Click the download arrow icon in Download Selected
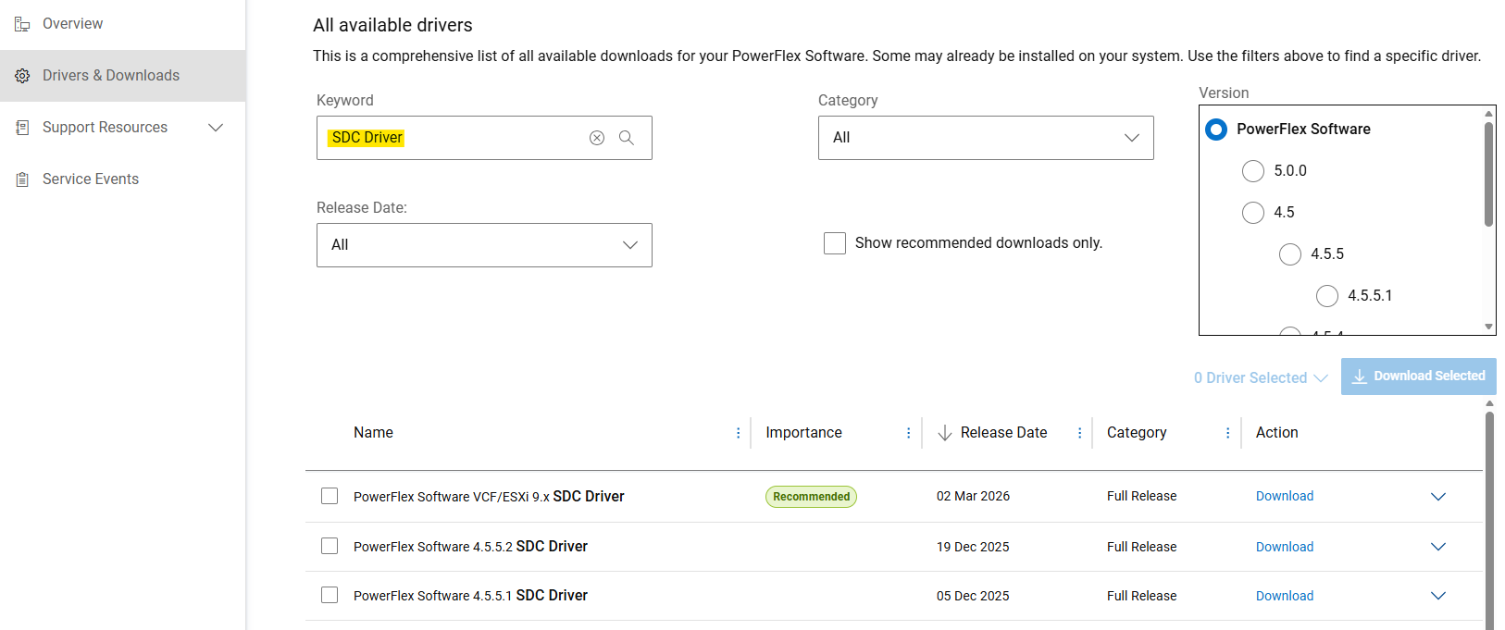Viewport: 1505px width, 630px height. (x=1360, y=377)
